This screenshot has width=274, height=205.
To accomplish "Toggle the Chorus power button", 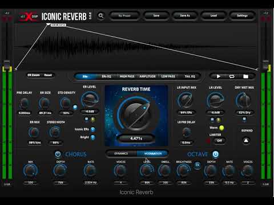I will pyautogui.click(x=58, y=154).
